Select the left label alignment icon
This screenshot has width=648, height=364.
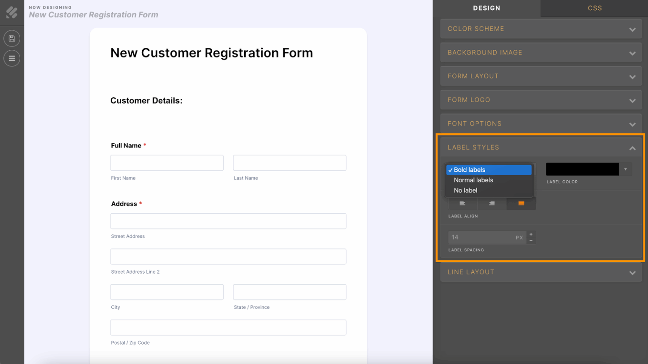coord(462,203)
